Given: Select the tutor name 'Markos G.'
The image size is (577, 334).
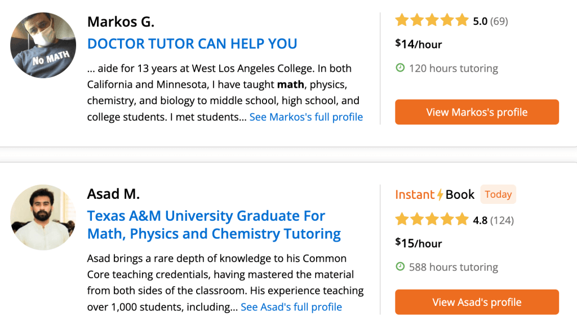Looking at the screenshot, I should click(121, 22).
